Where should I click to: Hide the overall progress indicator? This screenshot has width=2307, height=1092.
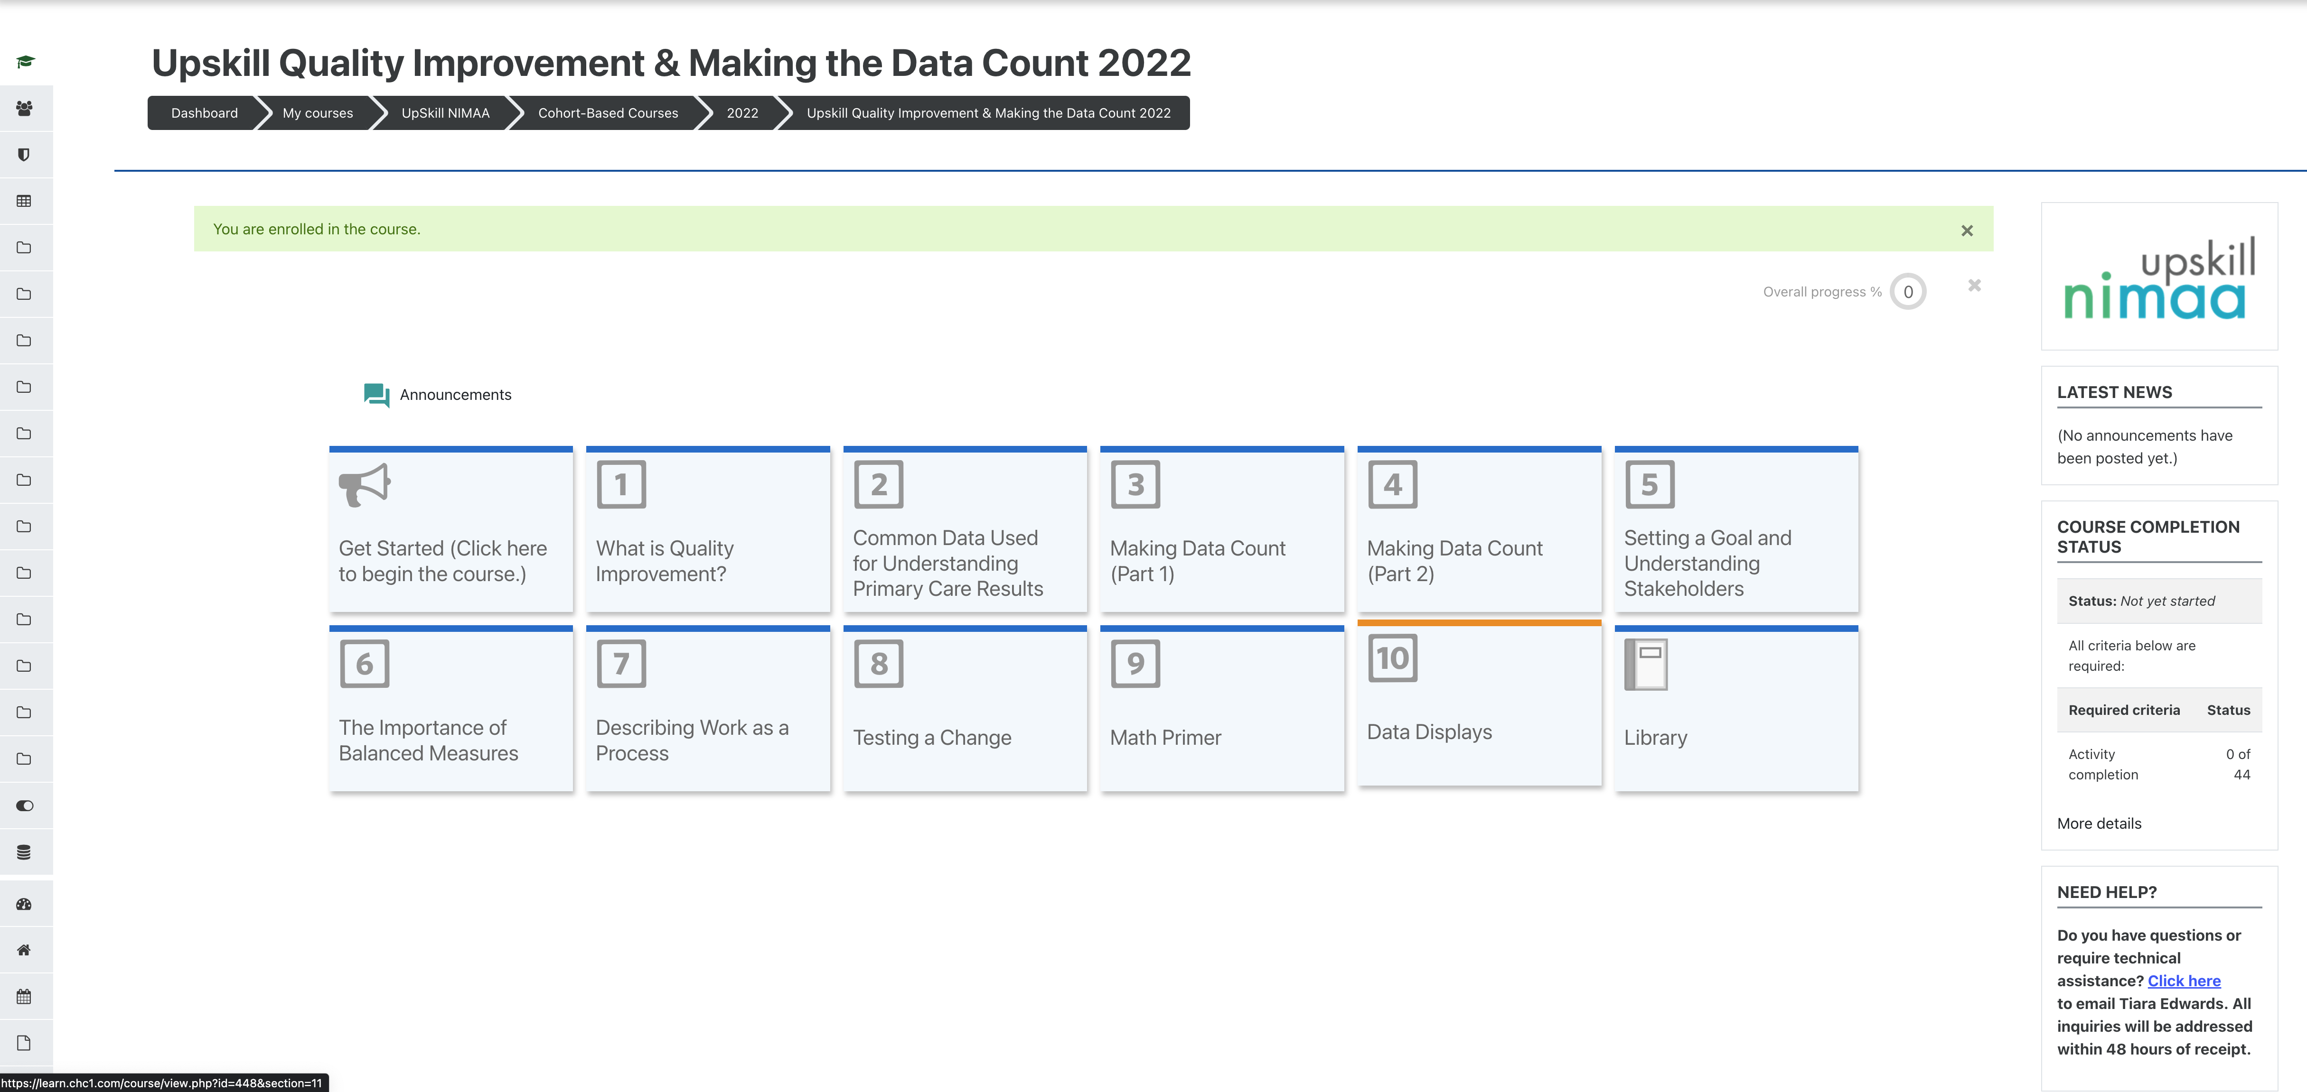pos(1974,286)
